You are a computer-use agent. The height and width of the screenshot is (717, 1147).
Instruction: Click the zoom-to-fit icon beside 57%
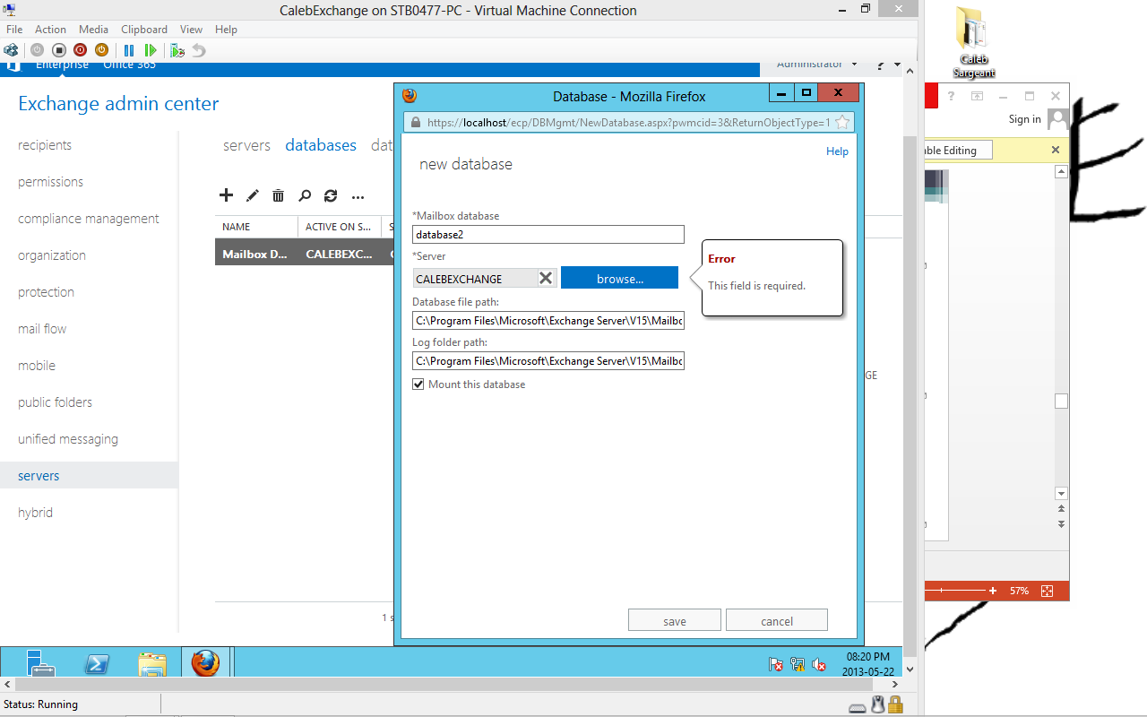(1047, 591)
